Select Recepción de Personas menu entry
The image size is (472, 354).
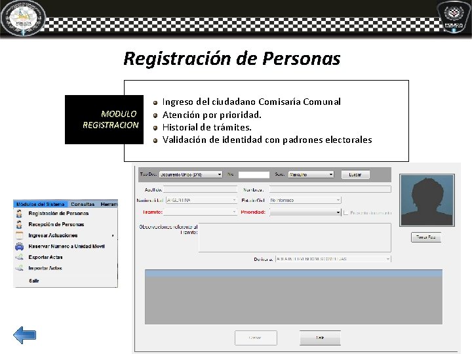[x=56, y=224]
